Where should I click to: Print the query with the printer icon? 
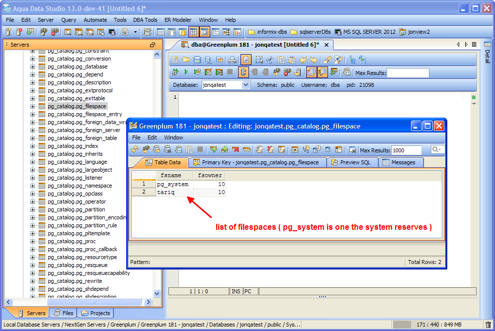[x=233, y=60]
